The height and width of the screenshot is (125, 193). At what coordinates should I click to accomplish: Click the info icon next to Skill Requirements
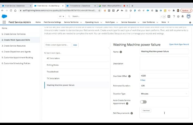132,113
